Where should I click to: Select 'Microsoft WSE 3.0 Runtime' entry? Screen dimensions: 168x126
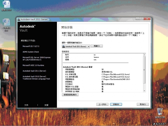pyautogui.click(x=33, y=65)
